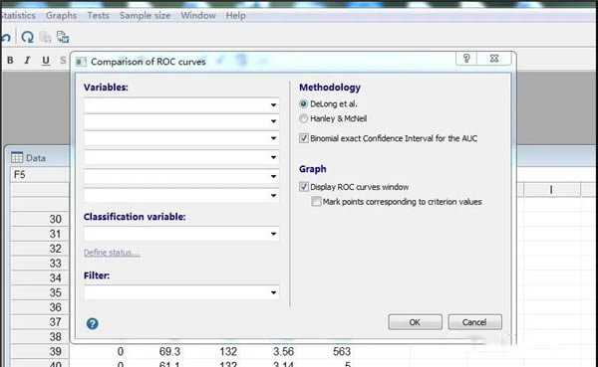This screenshot has width=598, height=367.
Task: Uncheck Binomial exact Confidence Interval option
Action: (304, 138)
